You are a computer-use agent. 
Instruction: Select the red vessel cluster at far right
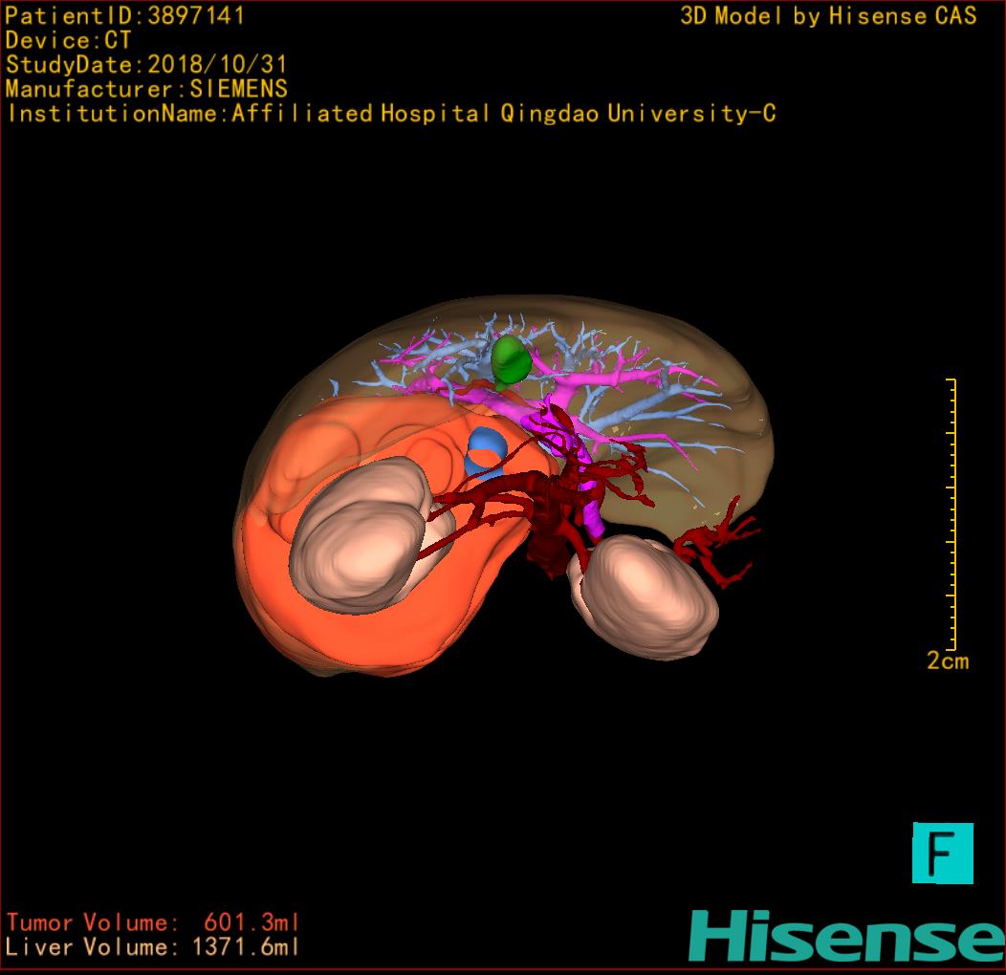pos(719,551)
